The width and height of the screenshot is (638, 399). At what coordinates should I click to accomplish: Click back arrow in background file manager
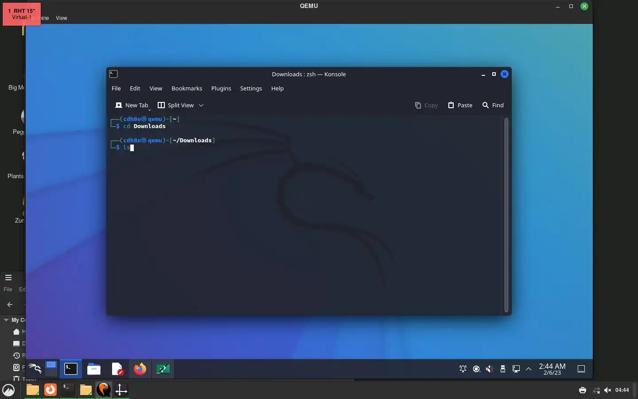coord(10,305)
